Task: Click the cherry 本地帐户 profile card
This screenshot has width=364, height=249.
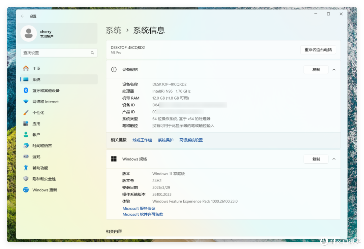Action: click(57, 34)
